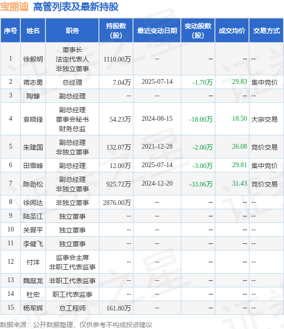Click holdings value 925.72万
284x329 pixels.
tap(118, 184)
